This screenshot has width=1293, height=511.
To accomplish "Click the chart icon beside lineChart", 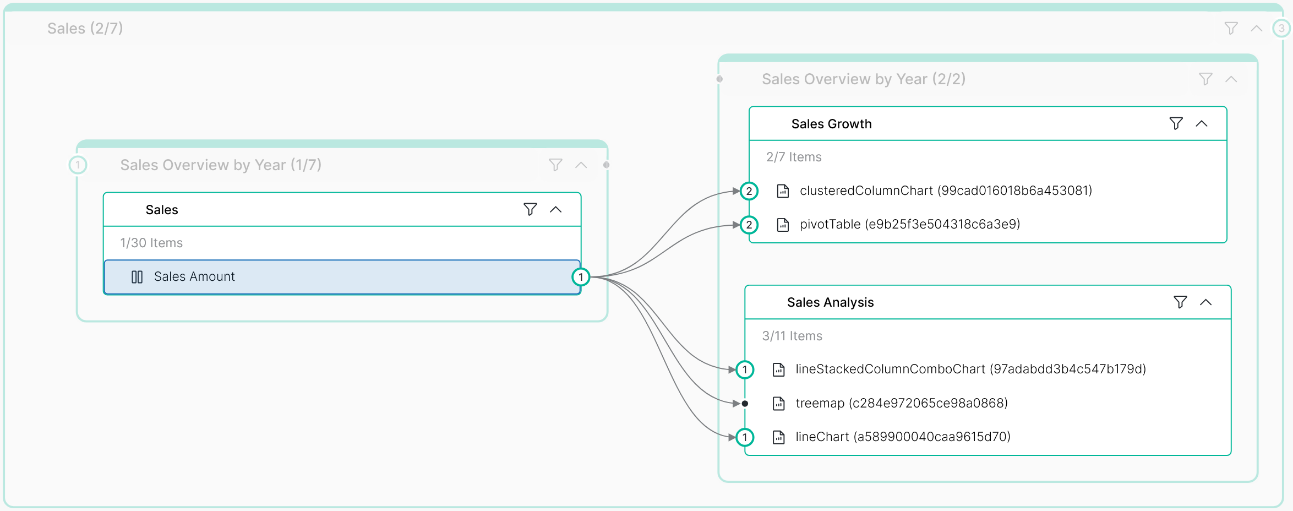I will 778,437.
